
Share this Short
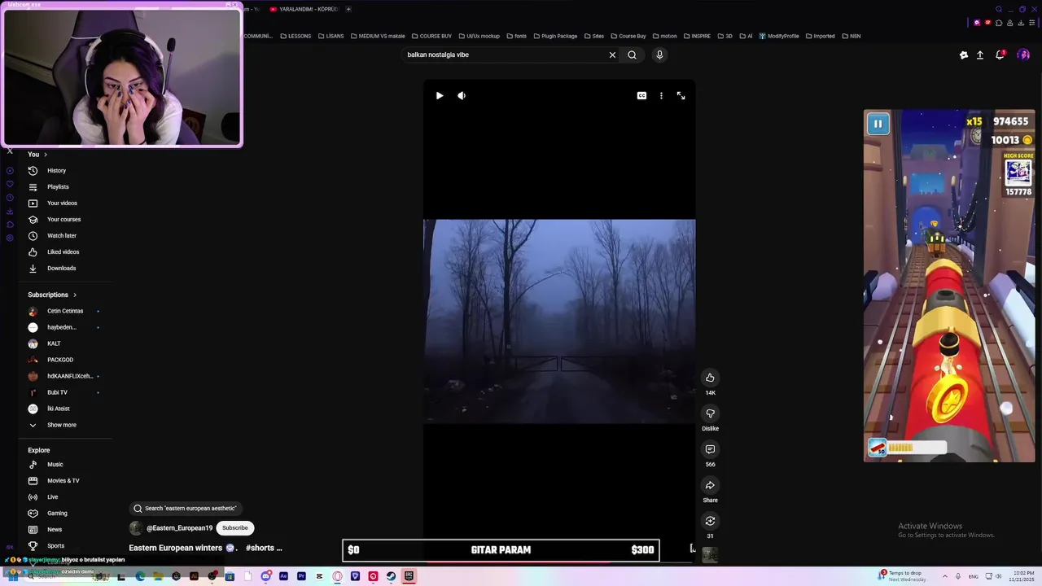710,485
